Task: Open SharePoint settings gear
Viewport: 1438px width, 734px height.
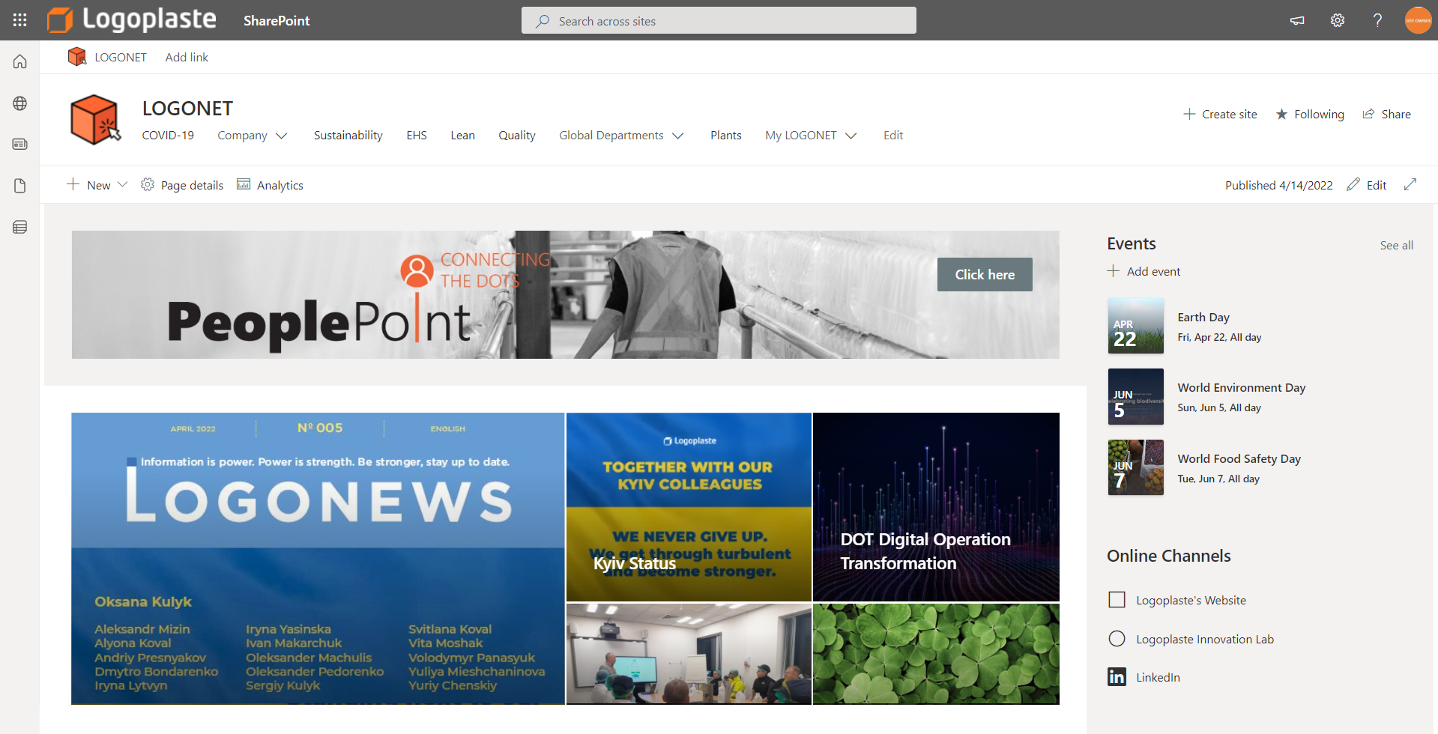Action: coord(1338,20)
